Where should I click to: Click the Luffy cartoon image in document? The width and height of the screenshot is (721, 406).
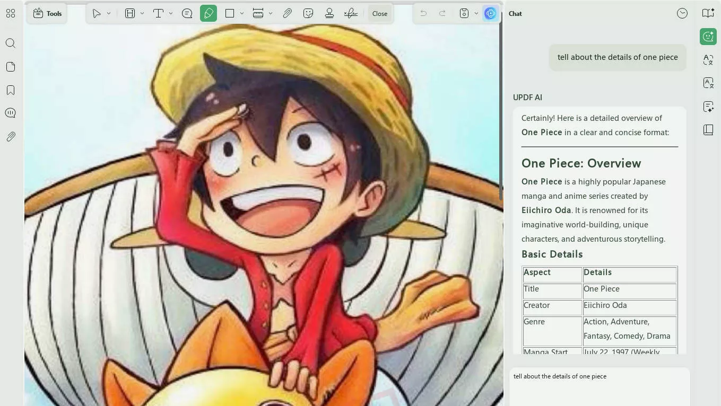[x=264, y=215]
